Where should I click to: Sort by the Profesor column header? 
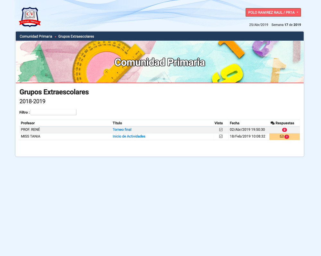click(28, 123)
